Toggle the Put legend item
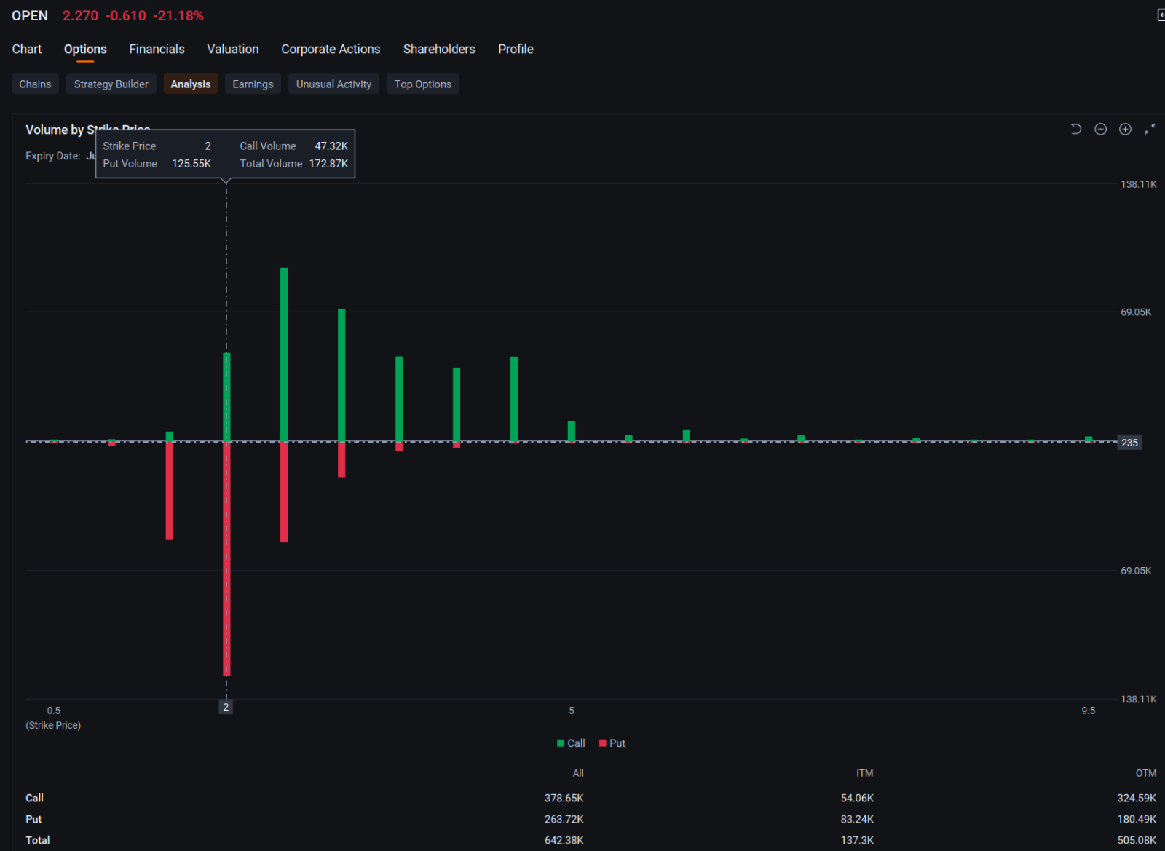The width and height of the screenshot is (1165, 851). 612,743
